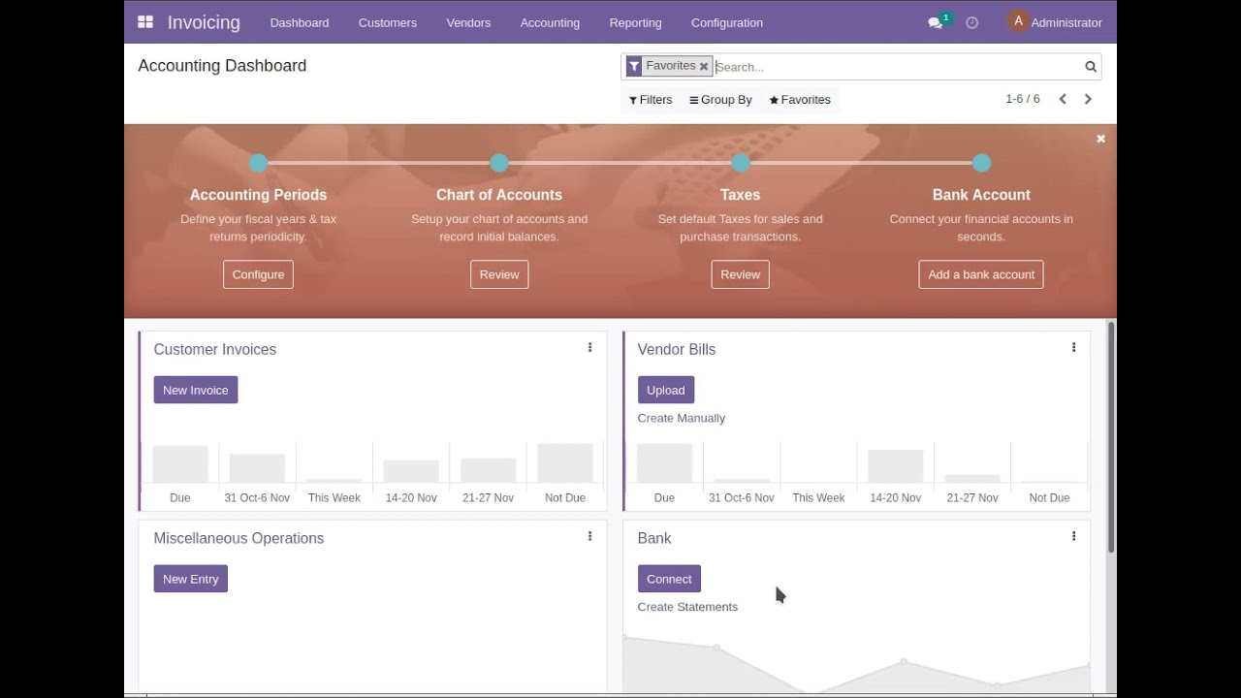Click the New Invoice button

(x=196, y=390)
